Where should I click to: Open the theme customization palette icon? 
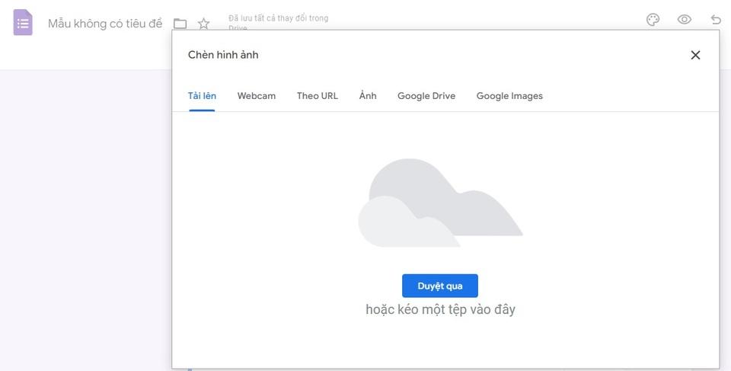(653, 20)
